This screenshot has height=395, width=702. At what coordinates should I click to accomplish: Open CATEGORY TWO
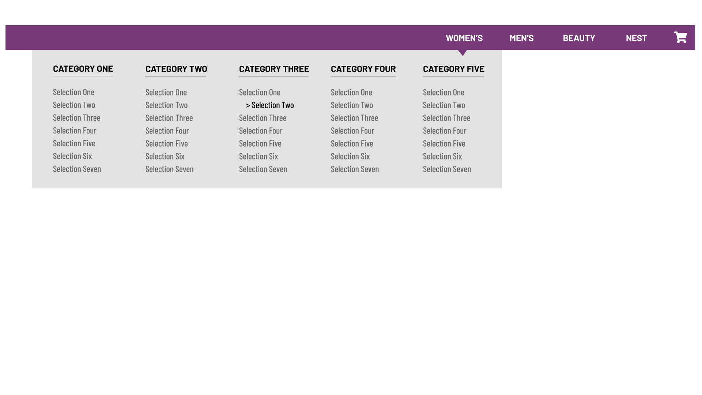coord(176,69)
